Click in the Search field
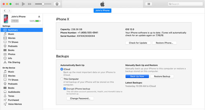The image size is (205, 110). coord(185,4)
